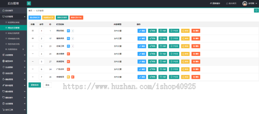Click 预览 for the 在线工具 row

point(152,46)
